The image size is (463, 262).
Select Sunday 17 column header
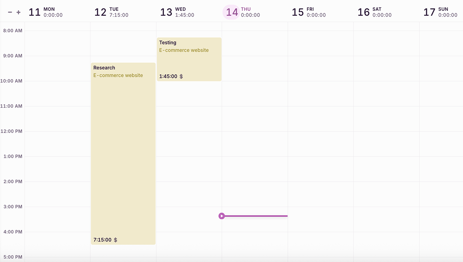pos(440,12)
